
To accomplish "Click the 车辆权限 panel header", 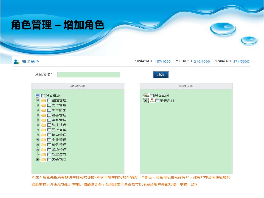I will (x=186, y=86).
